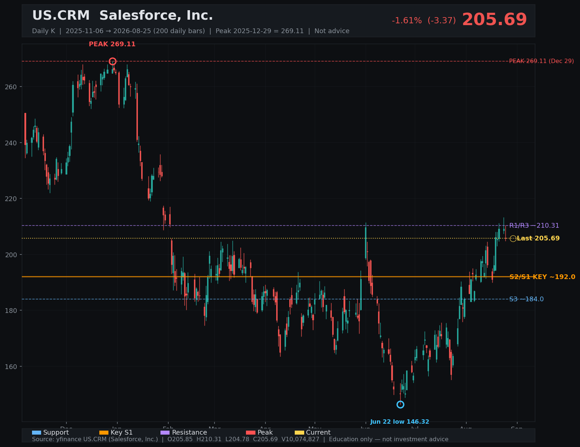Click the 'R1/R3 ~210.31' resistance label

(534, 226)
